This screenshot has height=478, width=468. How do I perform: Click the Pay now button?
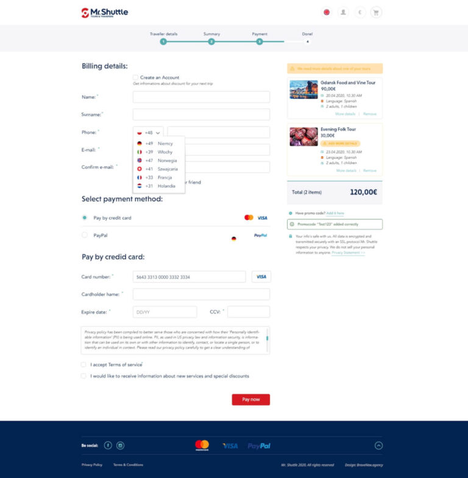pyautogui.click(x=250, y=399)
